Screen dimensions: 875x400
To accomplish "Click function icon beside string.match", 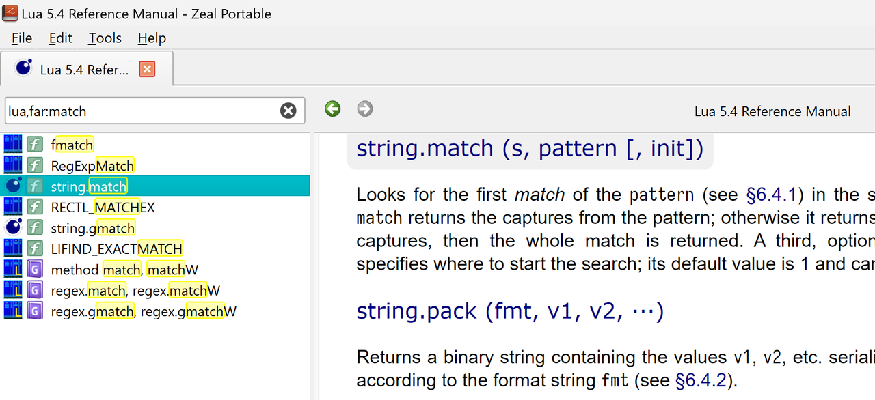I will point(35,186).
